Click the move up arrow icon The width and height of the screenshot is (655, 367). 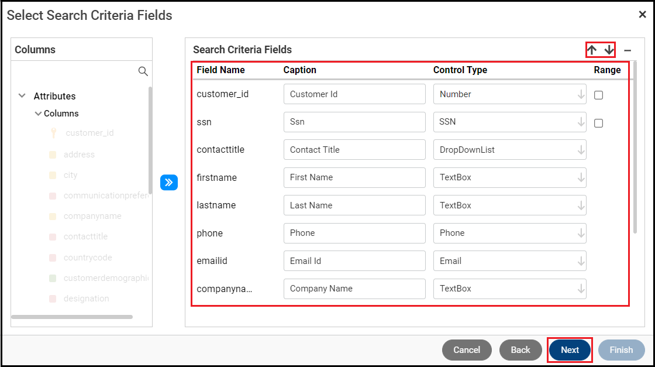pos(592,50)
